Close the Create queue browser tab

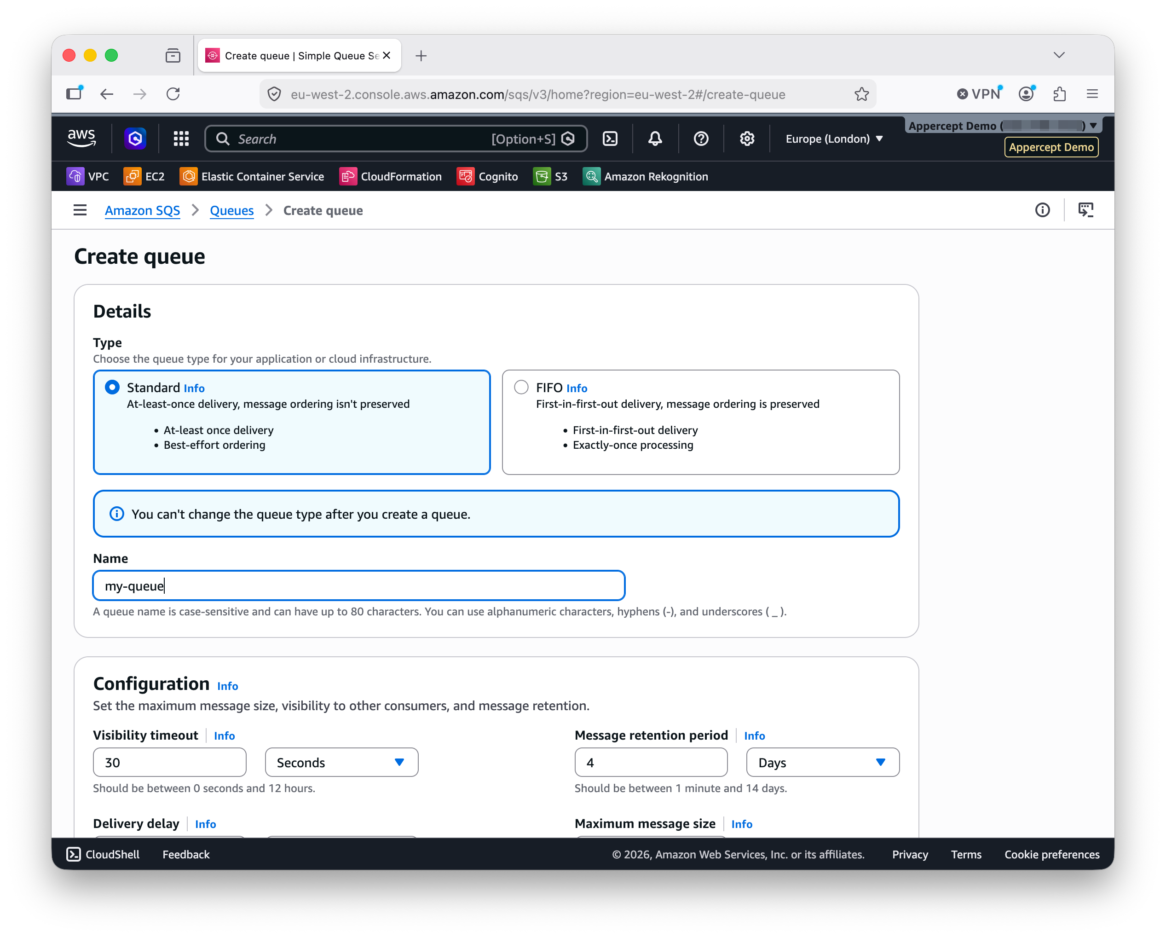[x=387, y=55]
